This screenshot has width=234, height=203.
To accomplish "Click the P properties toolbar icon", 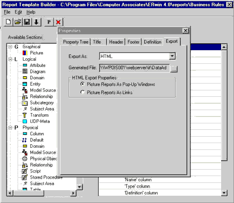I will (x=49, y=22).
